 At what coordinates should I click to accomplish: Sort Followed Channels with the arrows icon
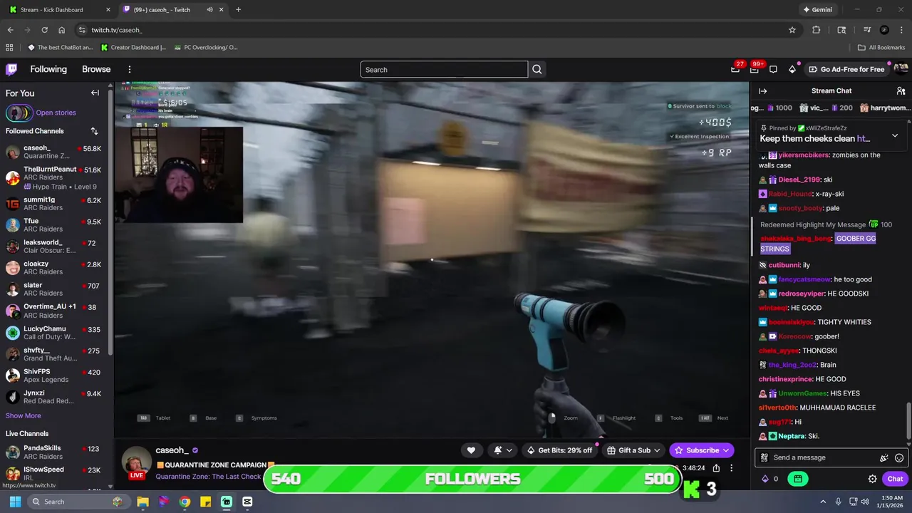click(x=94, y=131)
